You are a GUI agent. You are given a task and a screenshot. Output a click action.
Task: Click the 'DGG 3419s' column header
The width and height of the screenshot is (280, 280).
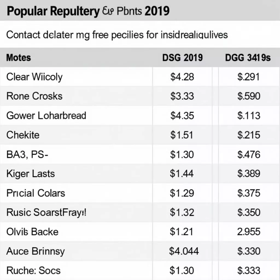[248, 58]
